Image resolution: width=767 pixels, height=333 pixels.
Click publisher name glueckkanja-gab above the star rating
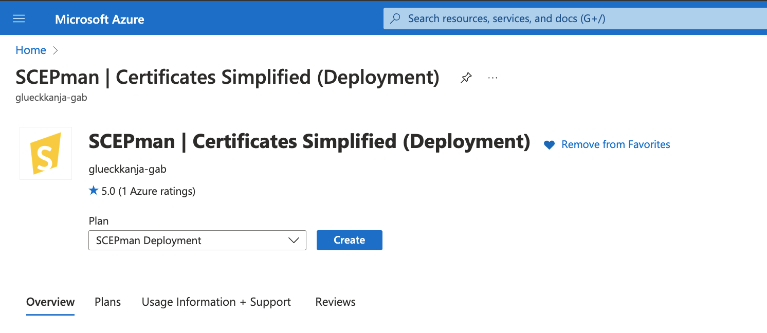127,169
